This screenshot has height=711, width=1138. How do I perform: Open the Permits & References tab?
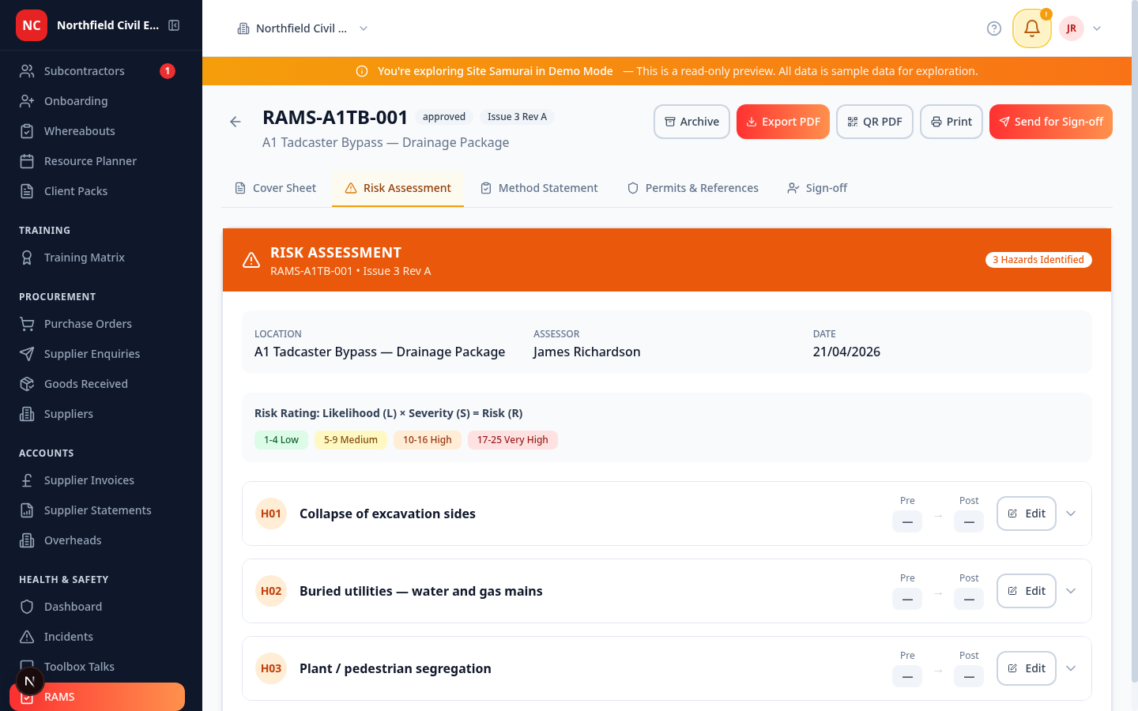coord(693,187)
